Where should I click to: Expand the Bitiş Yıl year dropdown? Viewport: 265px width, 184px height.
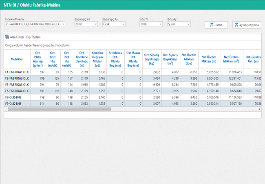161,25
